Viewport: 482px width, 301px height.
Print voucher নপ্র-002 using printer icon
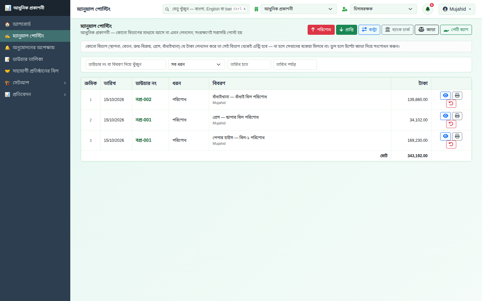[457, 96]
